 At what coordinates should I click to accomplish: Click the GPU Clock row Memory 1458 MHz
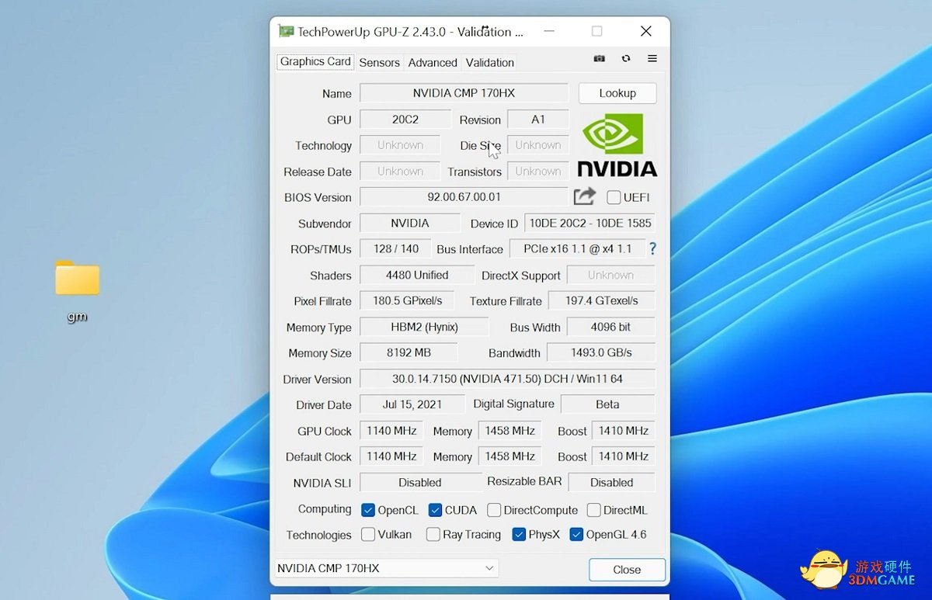click(509, 431)
